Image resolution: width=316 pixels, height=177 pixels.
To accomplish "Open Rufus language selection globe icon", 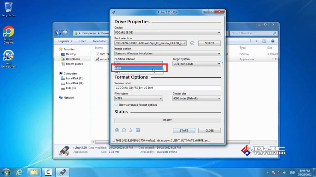I will (117, 130).
